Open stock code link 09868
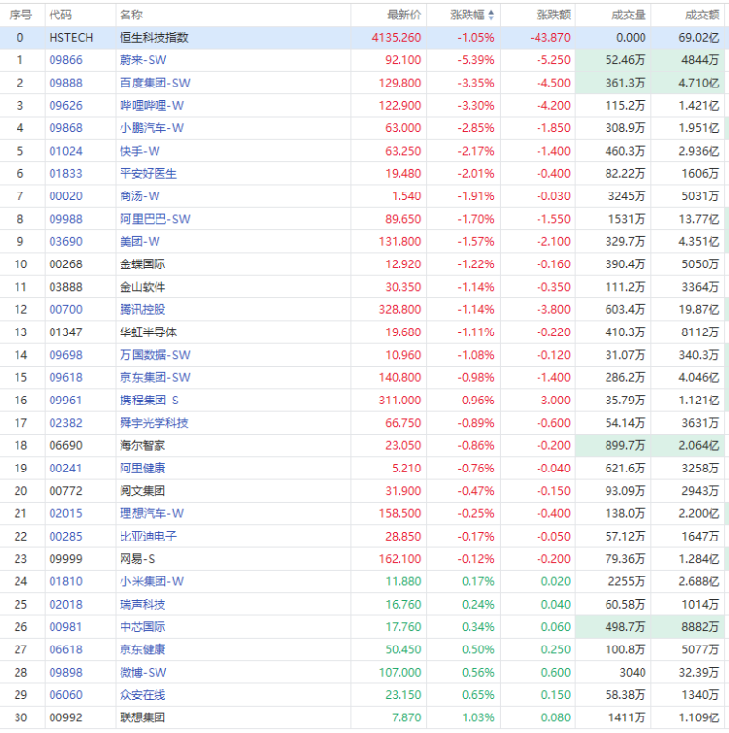This screenshot has height=733, width=729. point(65,128)
